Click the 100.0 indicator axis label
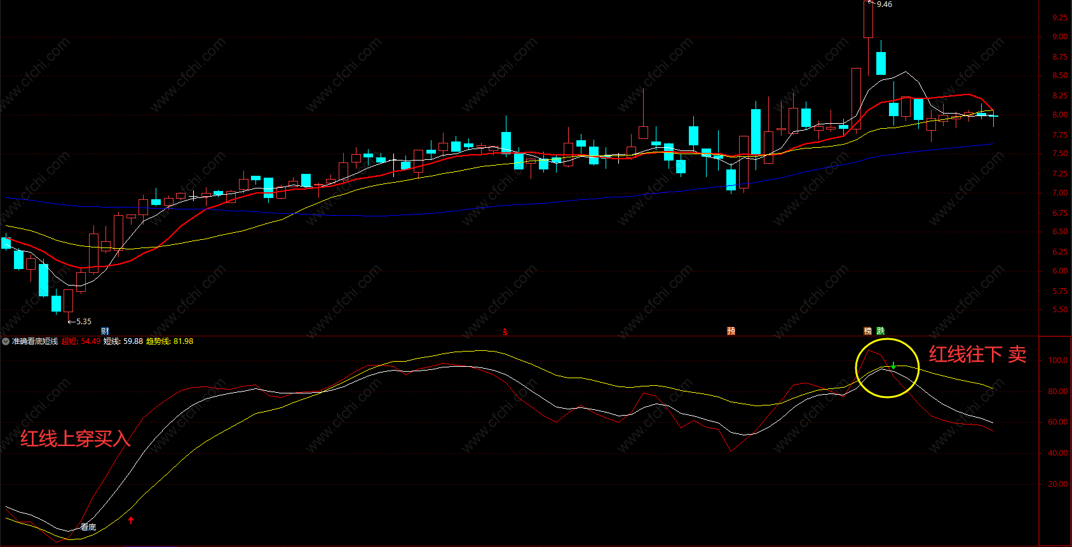1072x547 pixels. [x=1058, y=360]
